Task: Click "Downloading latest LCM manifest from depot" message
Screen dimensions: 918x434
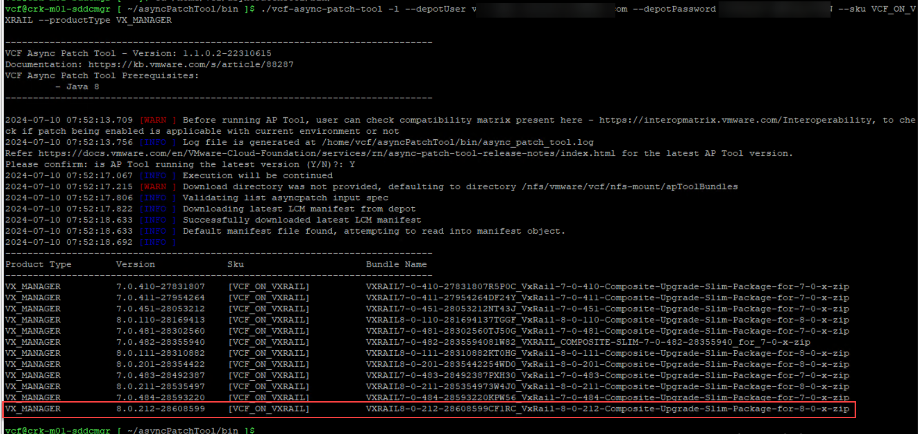Action: pos(299,209)
